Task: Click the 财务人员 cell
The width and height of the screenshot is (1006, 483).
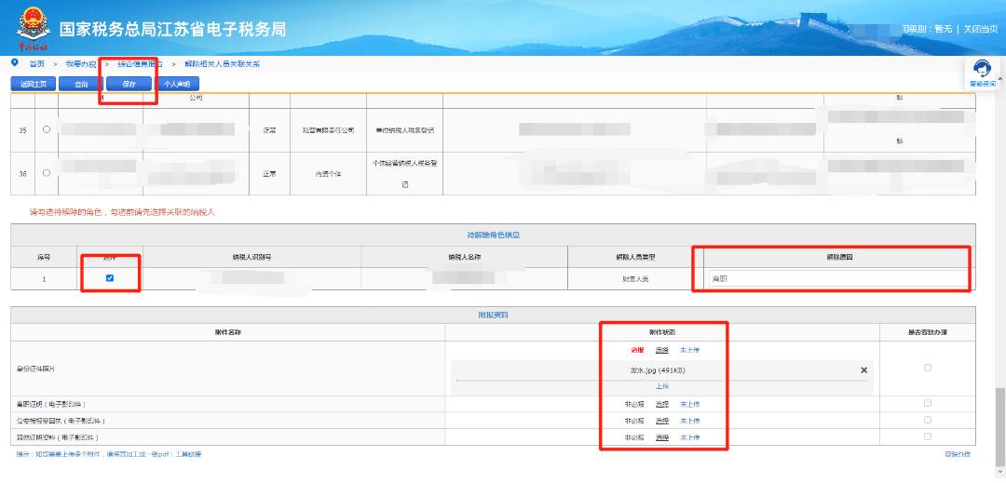Action: pyautogui.click(x=635, y=279)
